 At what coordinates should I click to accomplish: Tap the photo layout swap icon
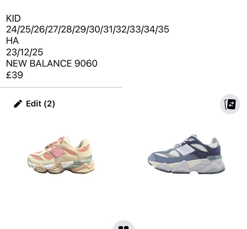coord(230,104)
